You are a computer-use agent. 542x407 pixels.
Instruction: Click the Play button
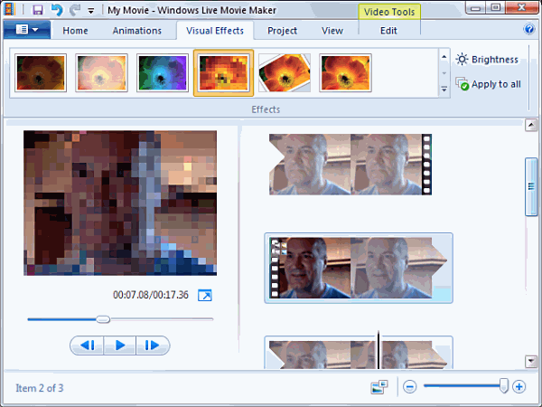(119, 345)
